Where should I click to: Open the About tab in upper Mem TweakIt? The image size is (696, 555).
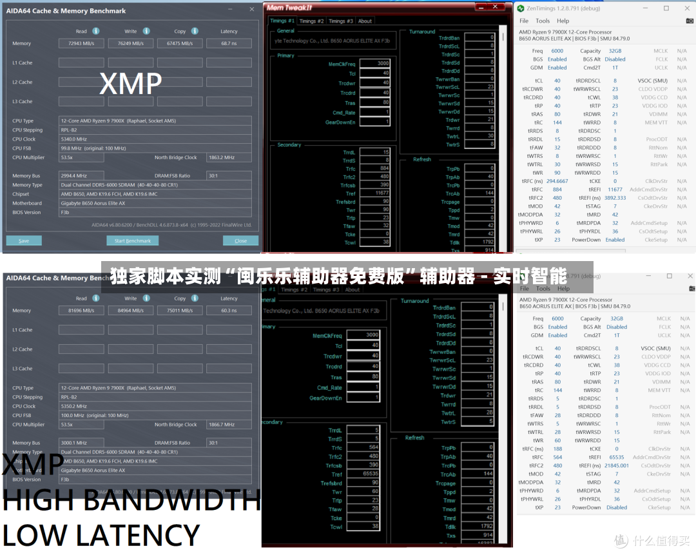(365, 21)
